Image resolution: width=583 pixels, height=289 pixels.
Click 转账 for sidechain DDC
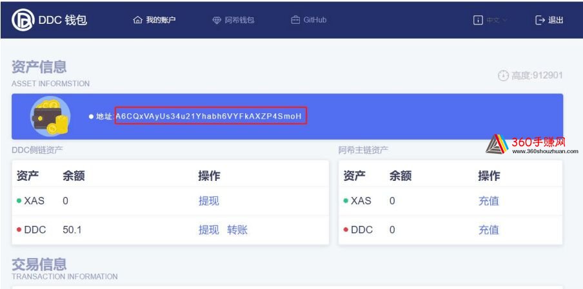pyautogui.click(x=237, y=230)
